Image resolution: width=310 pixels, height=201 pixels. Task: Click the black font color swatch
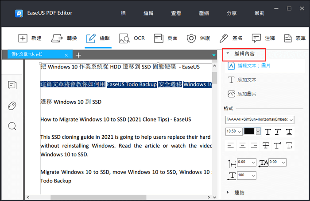click(x=250, y=132)
